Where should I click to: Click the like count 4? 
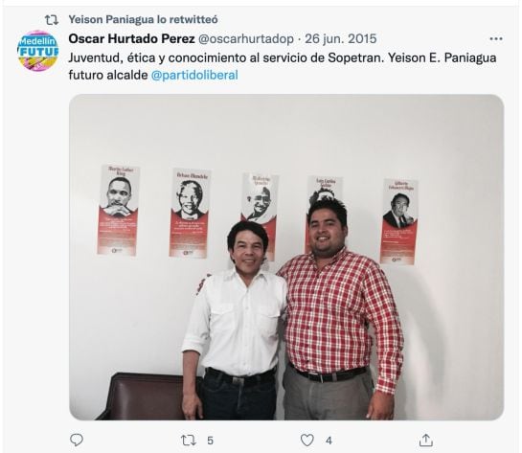pyautogui.click(x=329, y=441)
